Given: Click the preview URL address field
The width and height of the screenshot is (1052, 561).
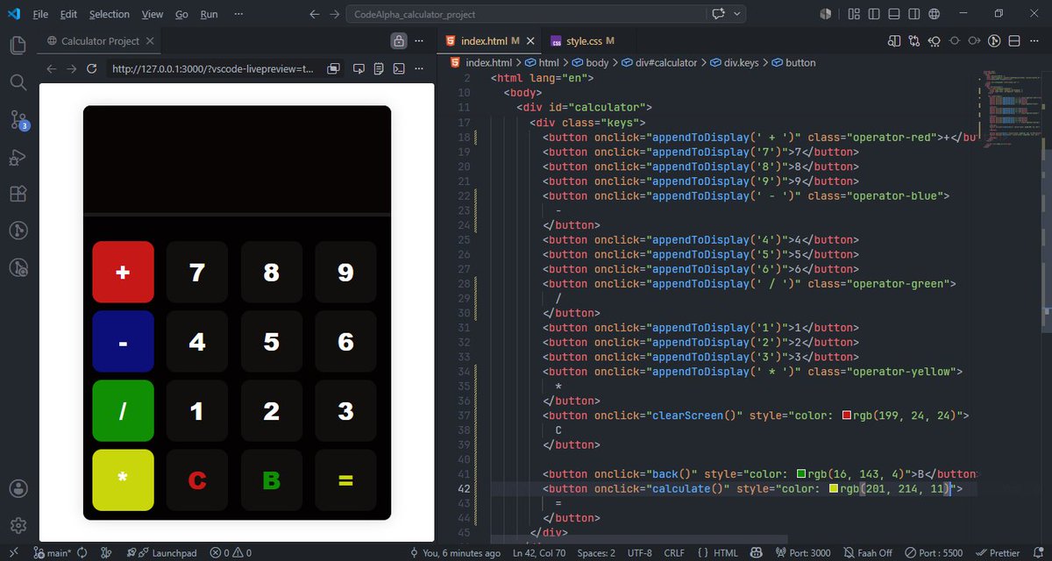Looking at the screenshot, I should (213, 68).
